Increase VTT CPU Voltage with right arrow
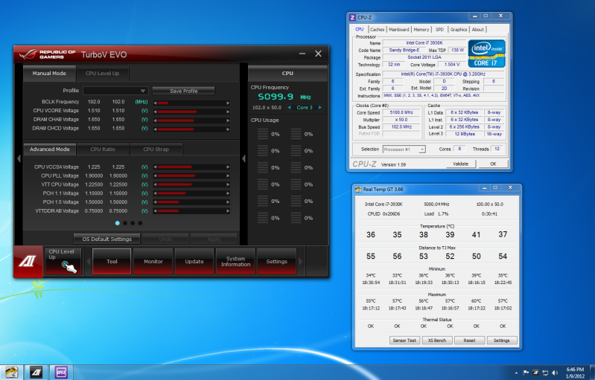 228,184
